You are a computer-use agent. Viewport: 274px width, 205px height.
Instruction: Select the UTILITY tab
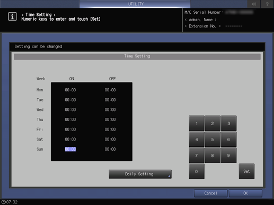coord(135,4)
